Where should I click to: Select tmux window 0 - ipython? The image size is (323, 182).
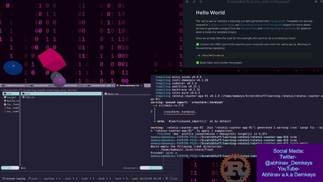click(46, 179)
